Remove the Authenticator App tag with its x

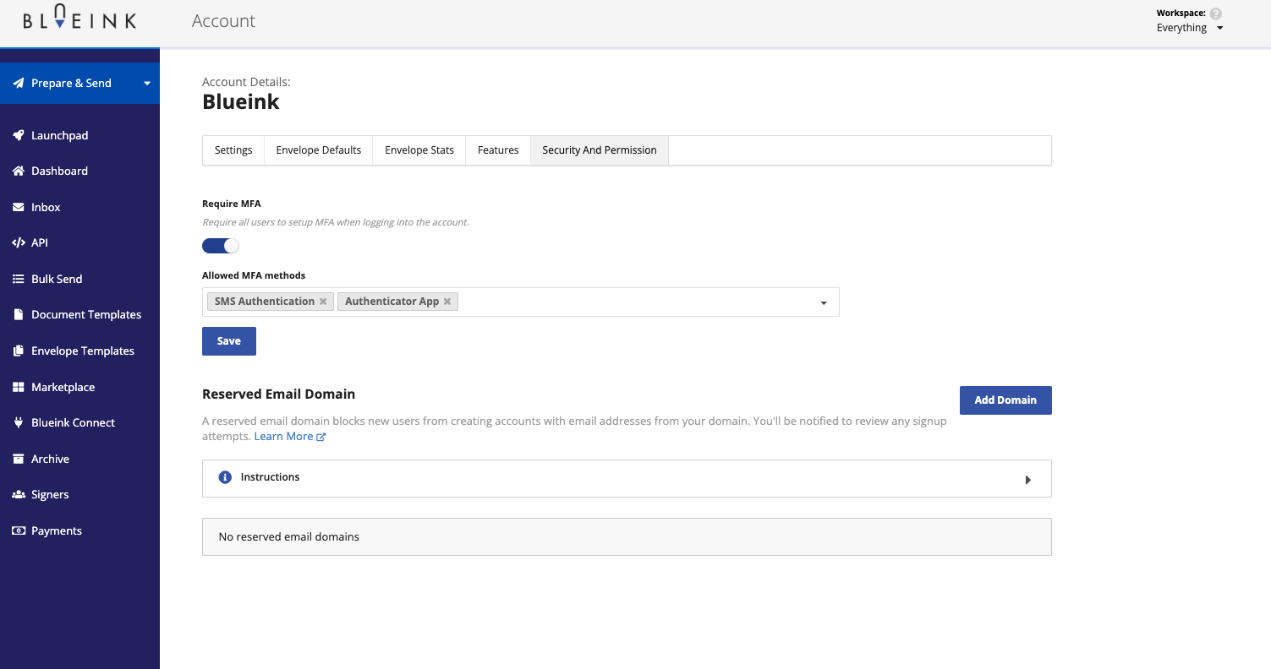point(447,302)
